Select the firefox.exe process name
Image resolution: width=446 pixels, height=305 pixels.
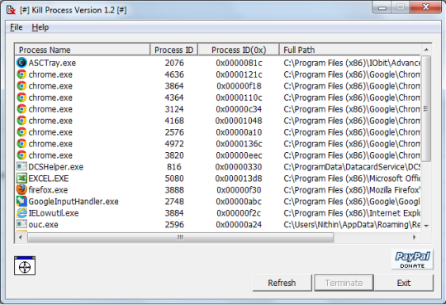click(48, 190)
